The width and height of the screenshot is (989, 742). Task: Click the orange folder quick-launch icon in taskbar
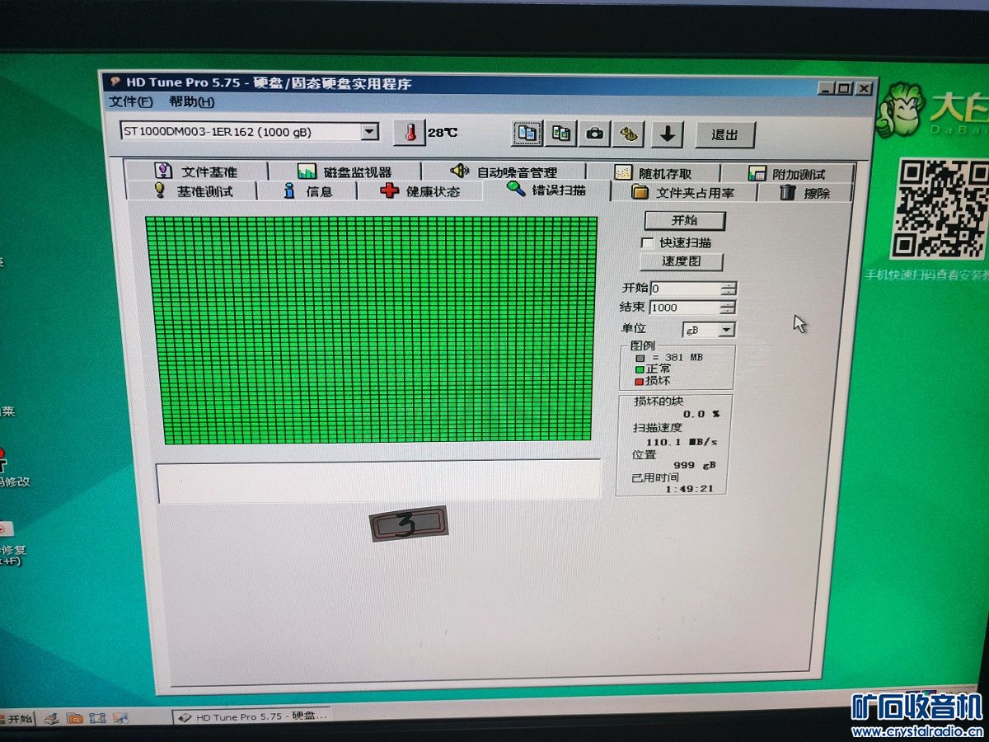pyautogui.click(x=73, y=719)
